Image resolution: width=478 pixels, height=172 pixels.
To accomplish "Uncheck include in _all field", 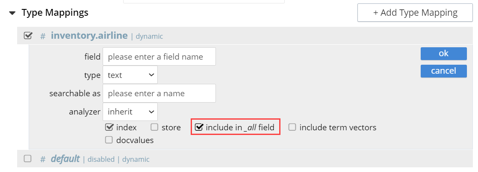I will pyautogui.click(x=199, y=127).
